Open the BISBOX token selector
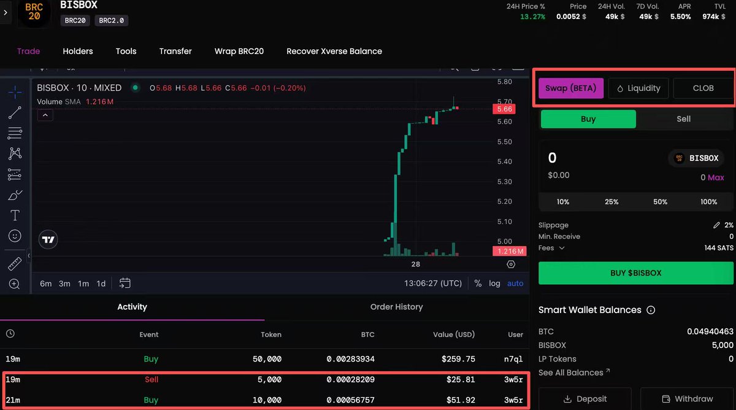736x410 pixels. point(696,158)
